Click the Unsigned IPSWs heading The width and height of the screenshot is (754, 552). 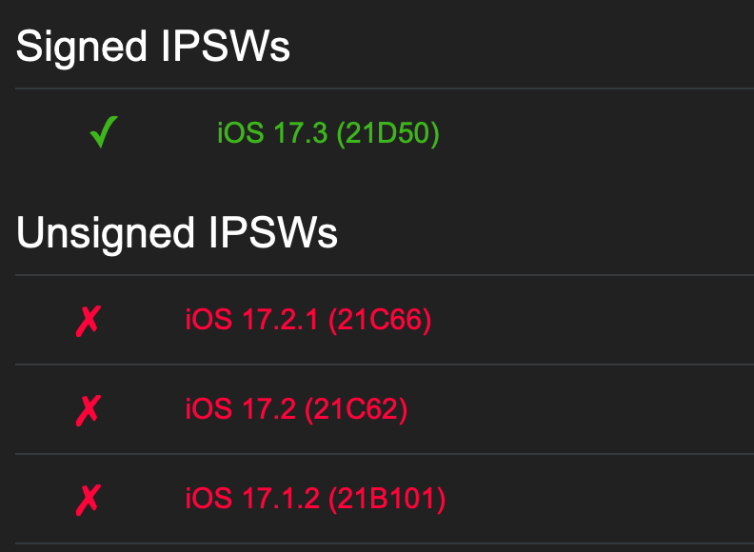[x=177, y=232]
